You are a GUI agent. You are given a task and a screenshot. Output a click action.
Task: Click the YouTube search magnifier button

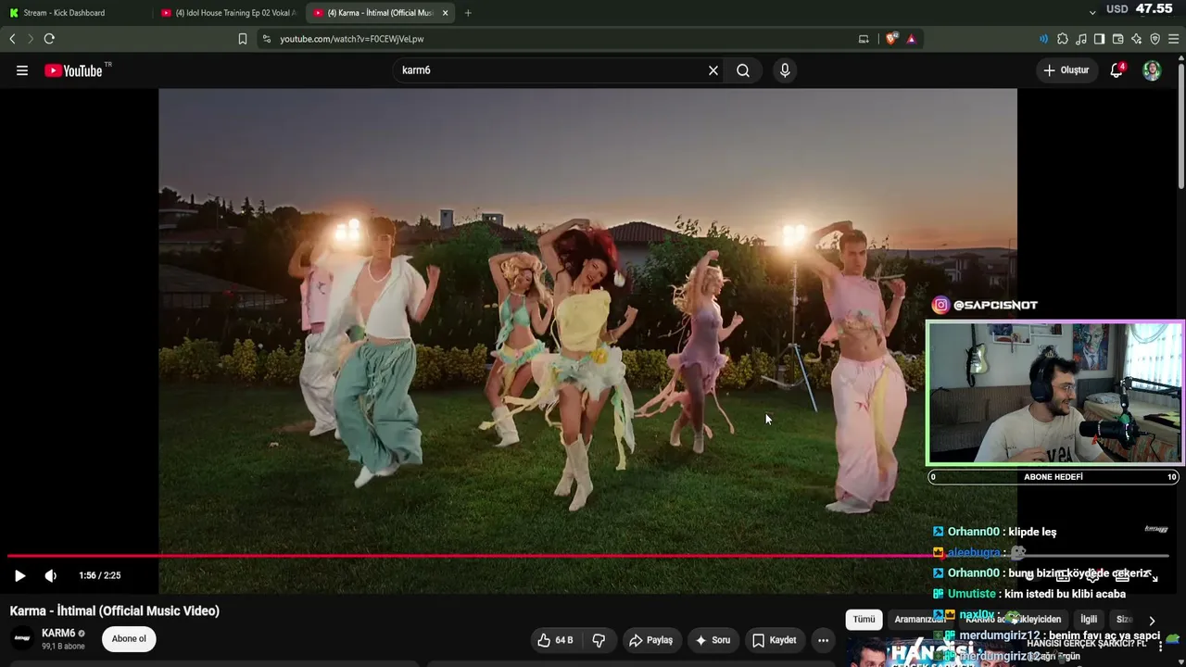pyautogui.click(x=743, y=70)
